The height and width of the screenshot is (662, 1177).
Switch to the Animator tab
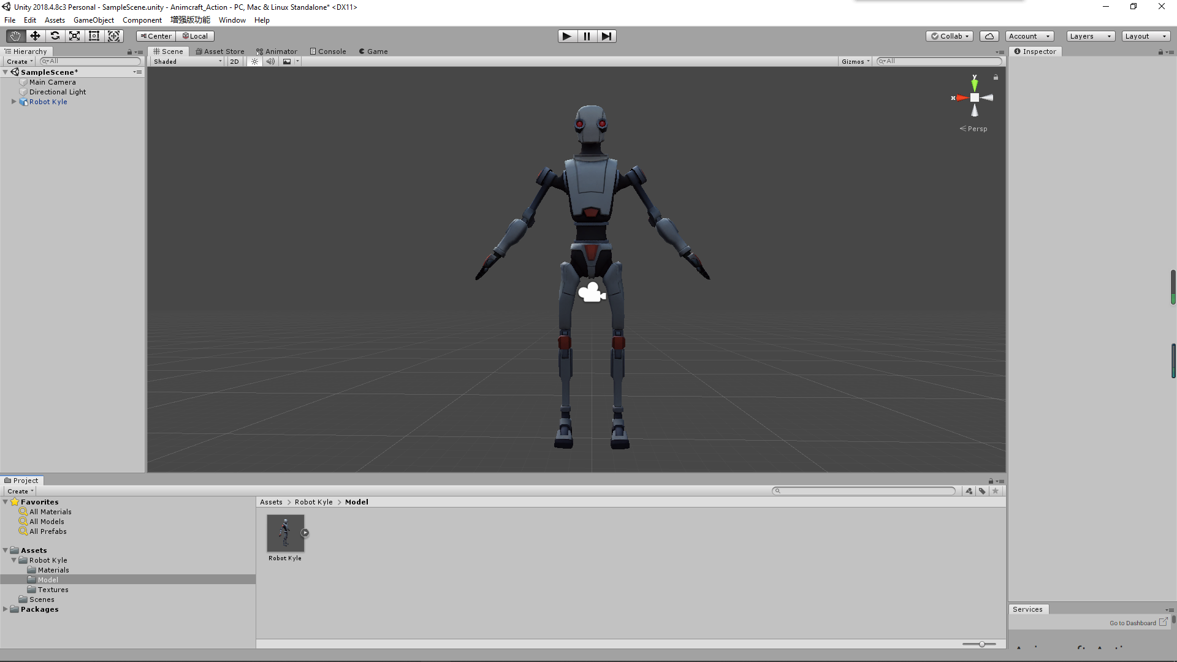click(276, 51)
